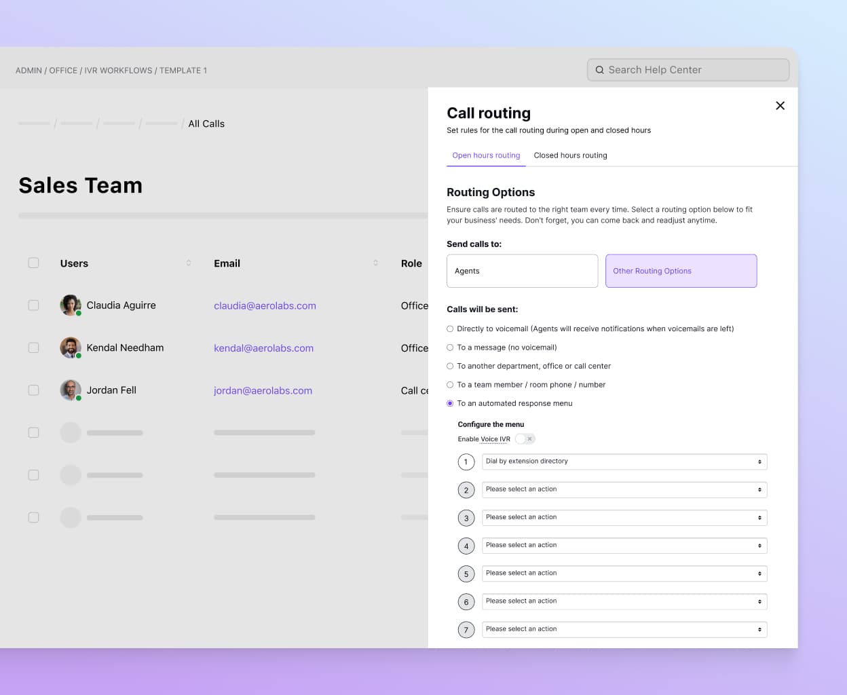Switch to Closed hours routing tab

coord(570,155)
